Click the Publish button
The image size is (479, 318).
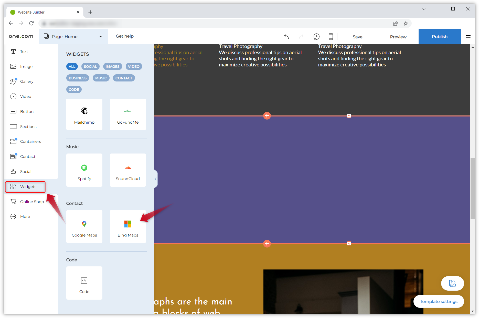pyautogui.click(x=440, y=37)
